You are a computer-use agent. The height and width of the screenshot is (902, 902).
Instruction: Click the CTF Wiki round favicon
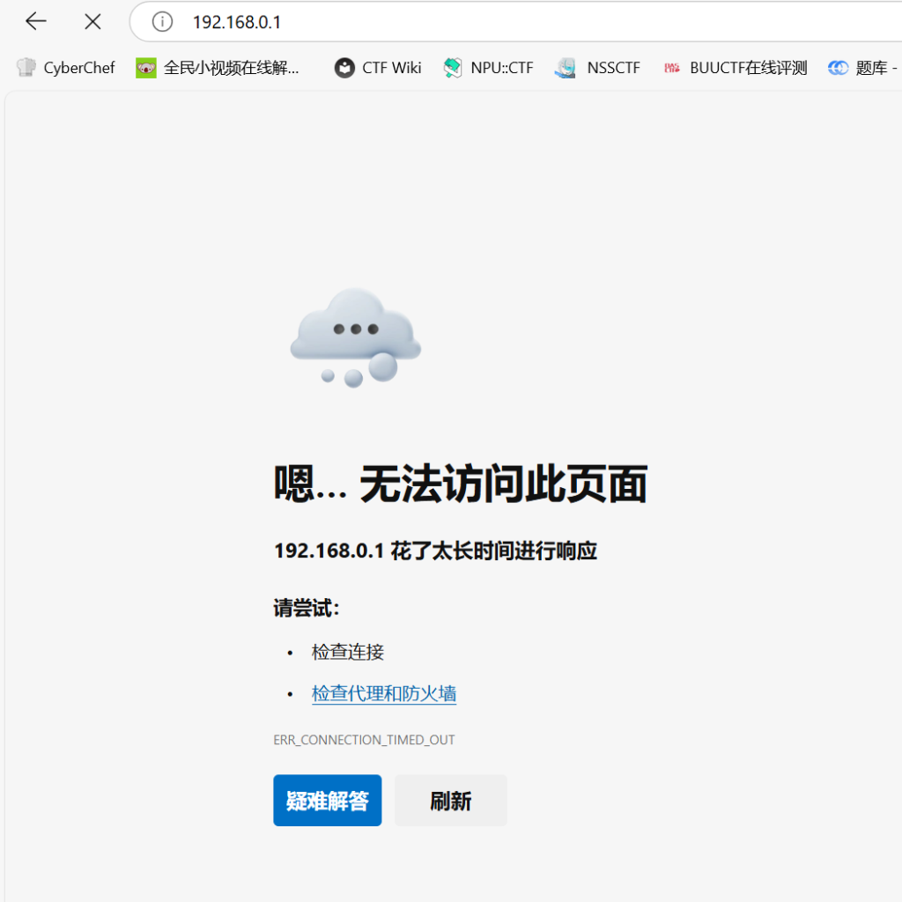click(x=344, y=68)
